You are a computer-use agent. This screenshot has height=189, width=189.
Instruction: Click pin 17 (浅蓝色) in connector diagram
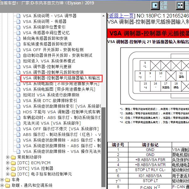click(166, 86)
